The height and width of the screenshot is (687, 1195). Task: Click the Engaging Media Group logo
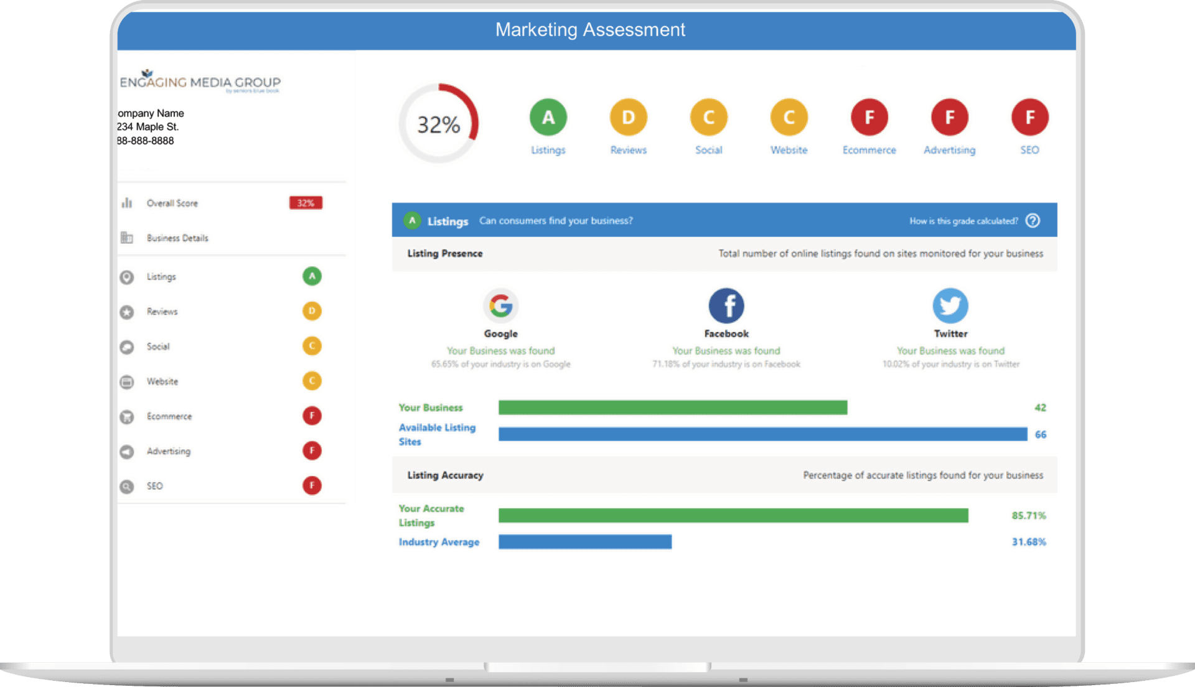pos(200,82)
